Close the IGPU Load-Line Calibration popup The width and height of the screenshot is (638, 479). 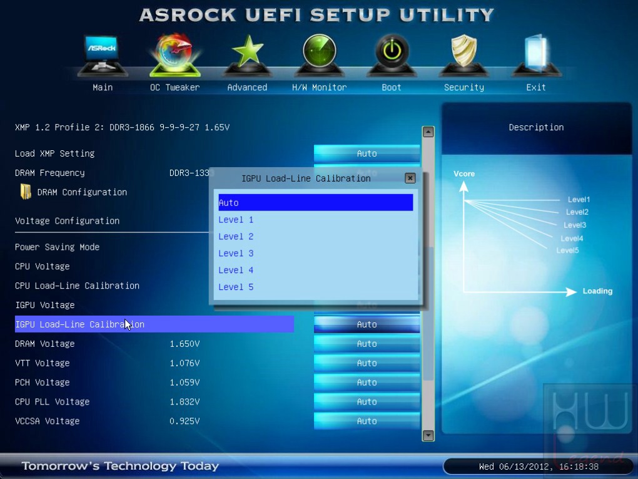(410, 178)
